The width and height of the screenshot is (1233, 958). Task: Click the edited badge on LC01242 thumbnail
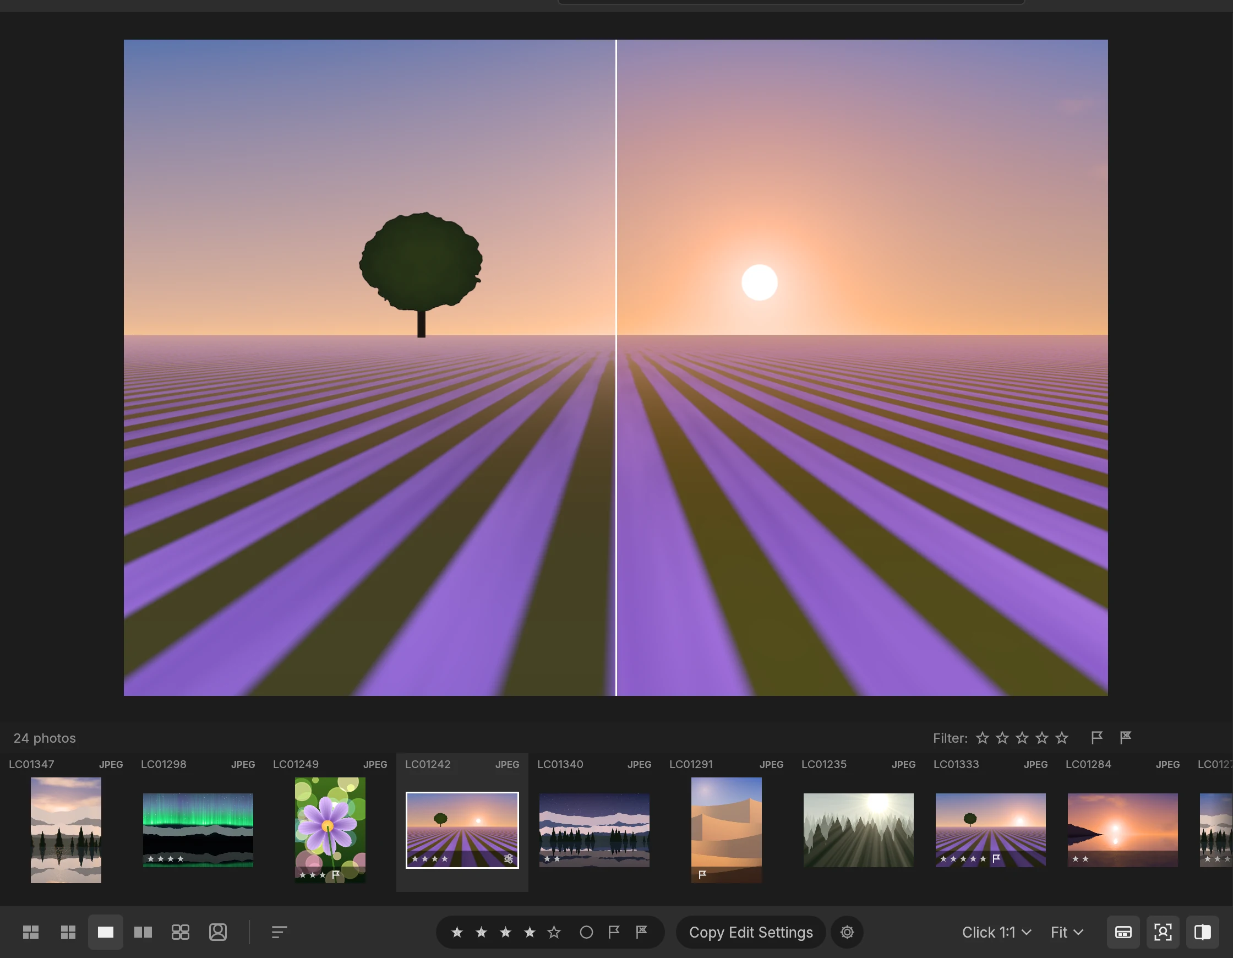coord(509,858)
